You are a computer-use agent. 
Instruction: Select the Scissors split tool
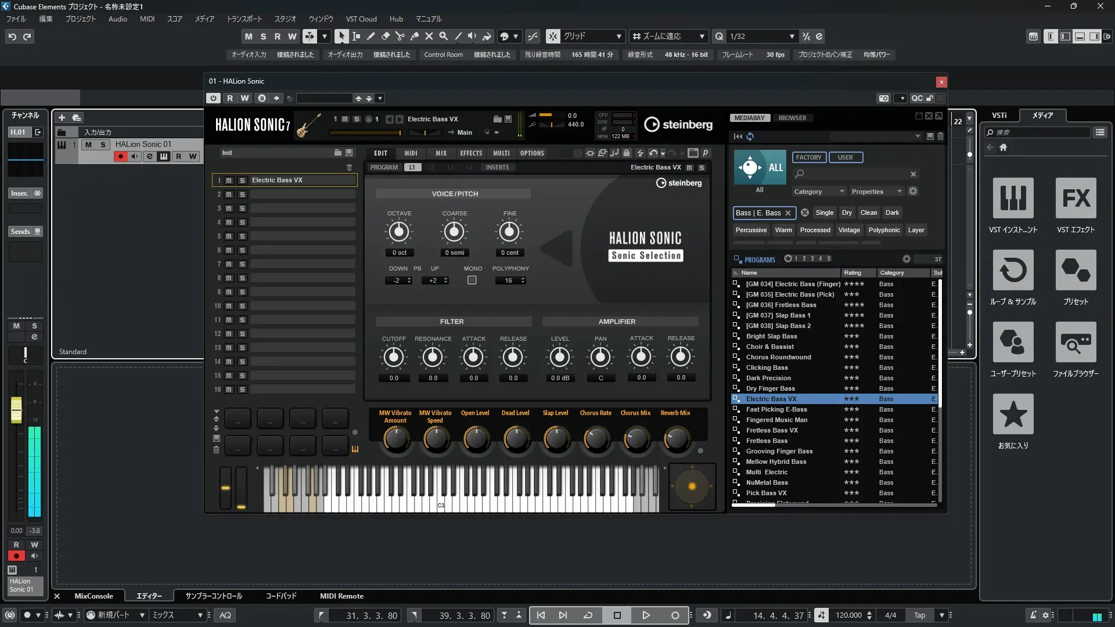pos(400,36)
